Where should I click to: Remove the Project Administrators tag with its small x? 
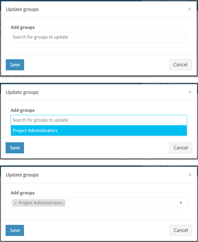[15, 203]
